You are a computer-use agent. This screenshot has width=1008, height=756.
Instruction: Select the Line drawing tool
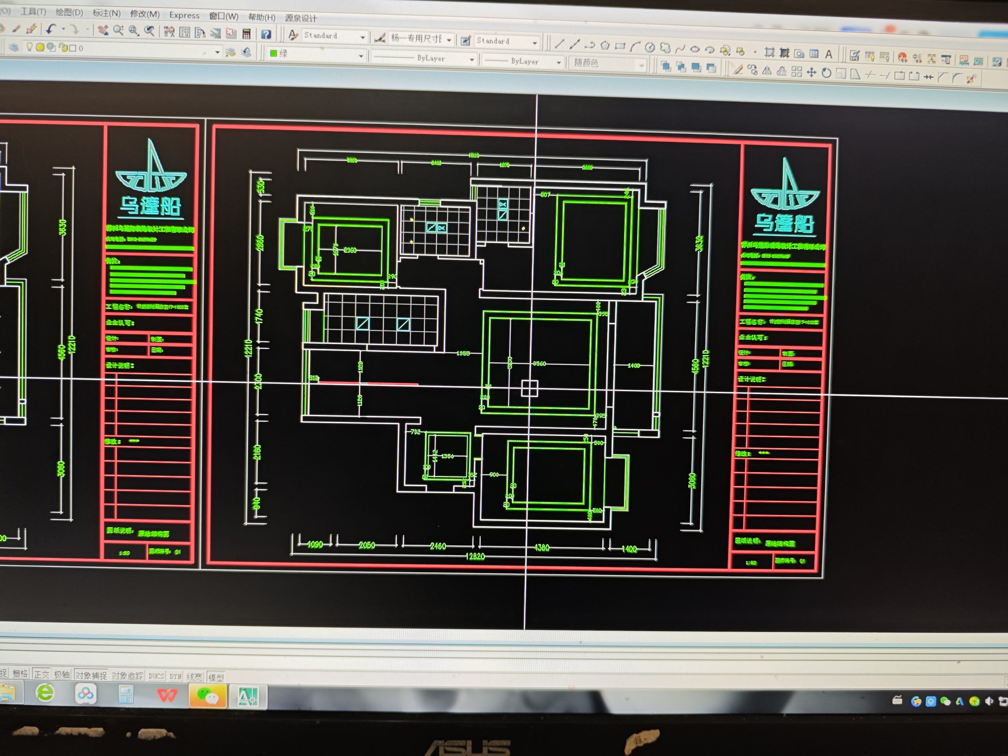pos(560,44)
